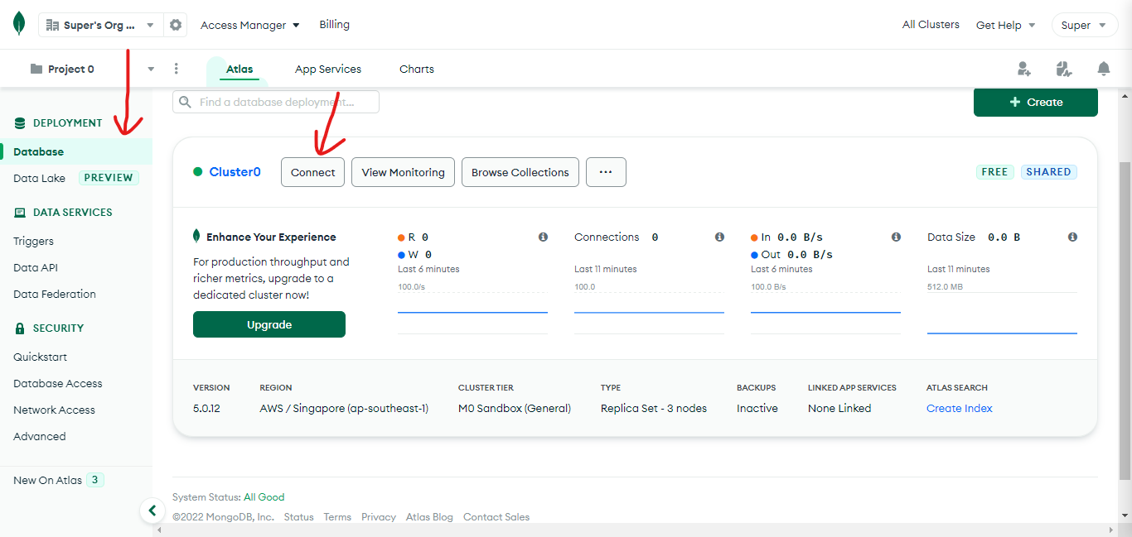This screenshot has width=1132, height=537.
Task: Click the AWS / Singapore region text
Action: coord(344,408)
